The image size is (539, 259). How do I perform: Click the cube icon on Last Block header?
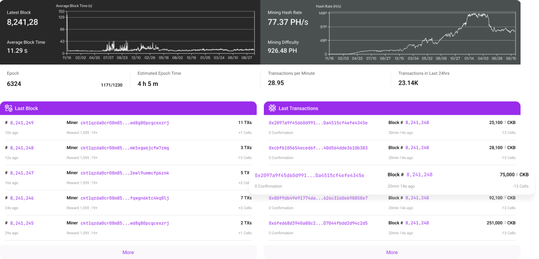[8, 108]
